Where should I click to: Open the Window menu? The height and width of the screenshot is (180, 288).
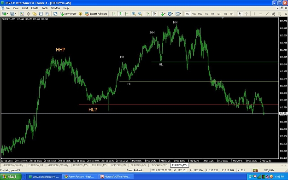(x=55, y=8)
